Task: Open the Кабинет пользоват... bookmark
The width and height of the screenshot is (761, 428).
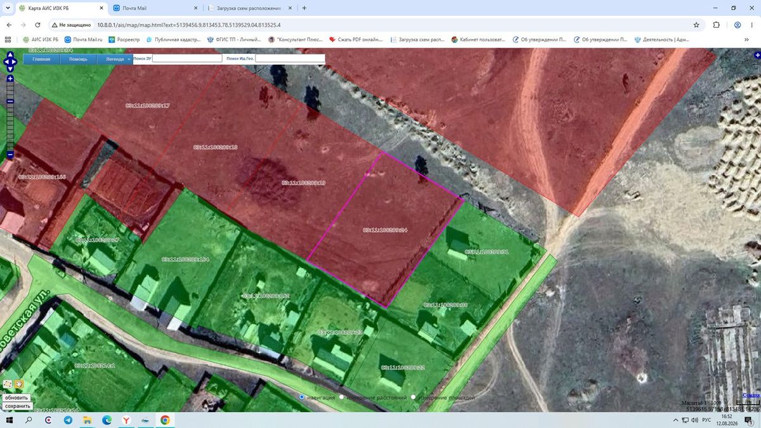Action: (x=478, y=39)
